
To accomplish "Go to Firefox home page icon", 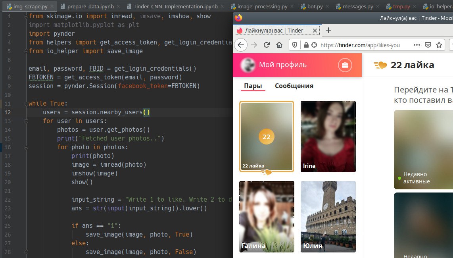I will (279, 45).
